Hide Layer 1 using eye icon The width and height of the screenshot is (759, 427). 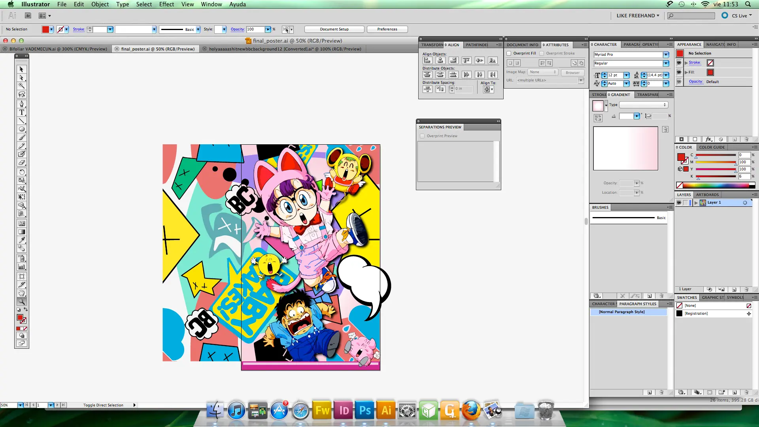679,203
